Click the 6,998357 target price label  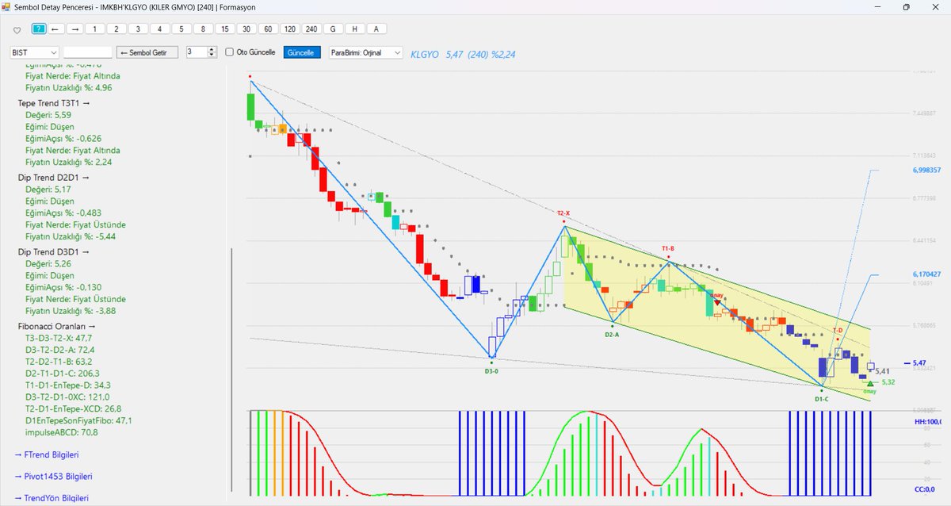pyautogui.click(x=926, y=170)
